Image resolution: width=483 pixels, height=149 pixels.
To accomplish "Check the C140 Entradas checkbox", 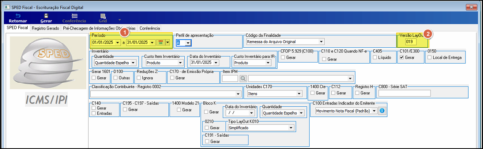I will click(93, 113).
